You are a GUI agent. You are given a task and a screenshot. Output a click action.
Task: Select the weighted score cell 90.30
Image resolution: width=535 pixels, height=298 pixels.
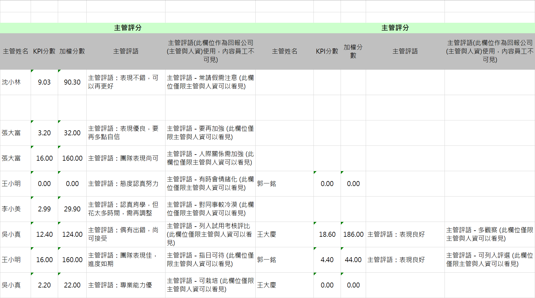coord(72,82)
